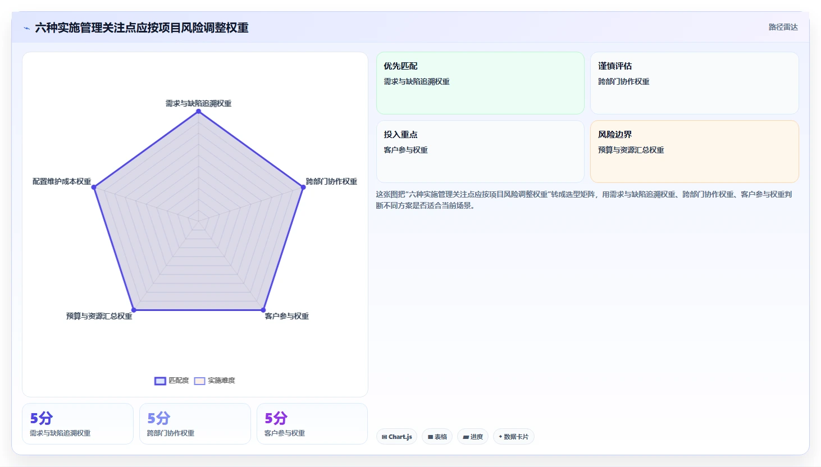Click the 5分 需求与缺陷追溯权重 score card

point(77,424)
